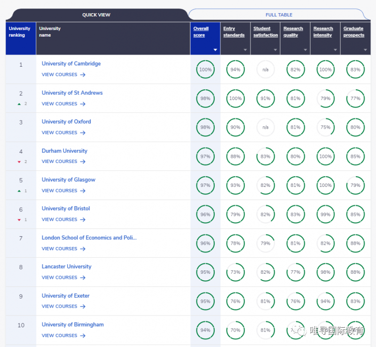
Task: Sort by Graduate prospects dropdown arrow
Action: pos(365,50)
